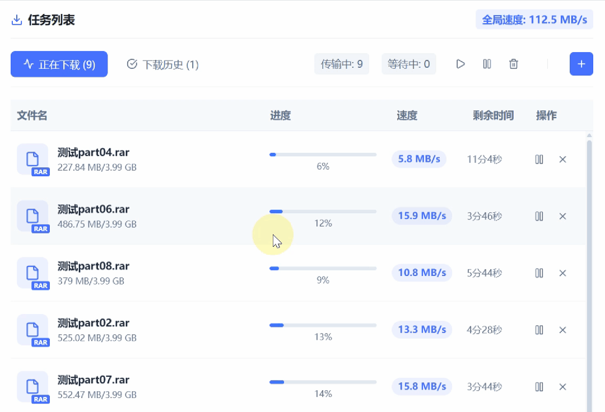The width and height of the screenshot is (605, 412).
Task: Remove the 测试part06.rar task
Action: pyautogui.click(x=562, y=216)
